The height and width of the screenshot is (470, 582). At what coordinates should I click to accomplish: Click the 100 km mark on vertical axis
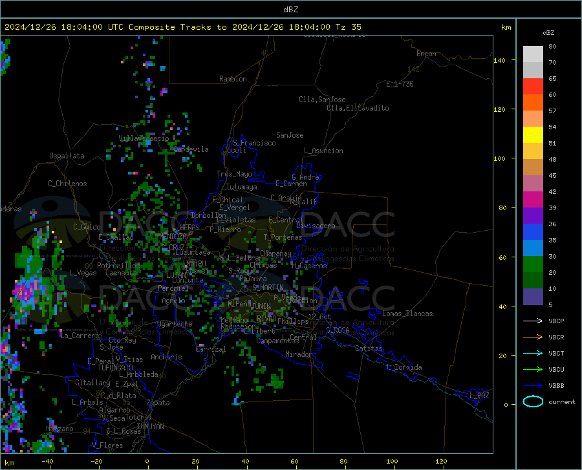click(x=499, y=158)
